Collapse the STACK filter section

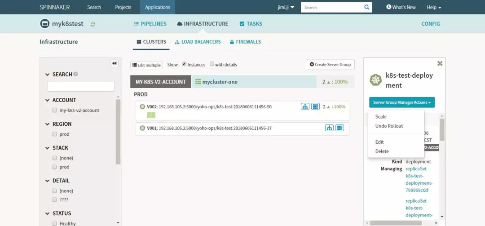click(47, 148)
